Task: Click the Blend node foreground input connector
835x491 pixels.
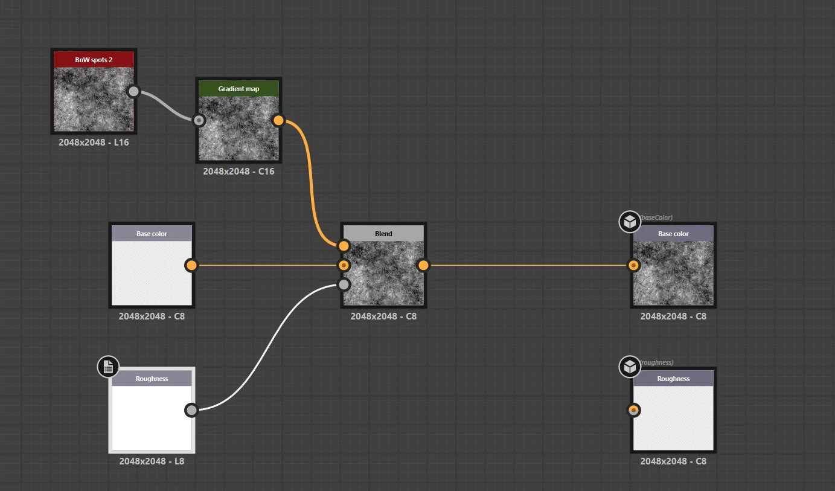Action: click(344, 246)
